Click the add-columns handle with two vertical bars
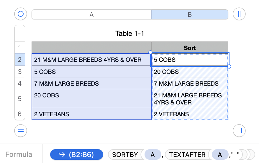Viewport: 259px width, 163px height. (239, 14)
